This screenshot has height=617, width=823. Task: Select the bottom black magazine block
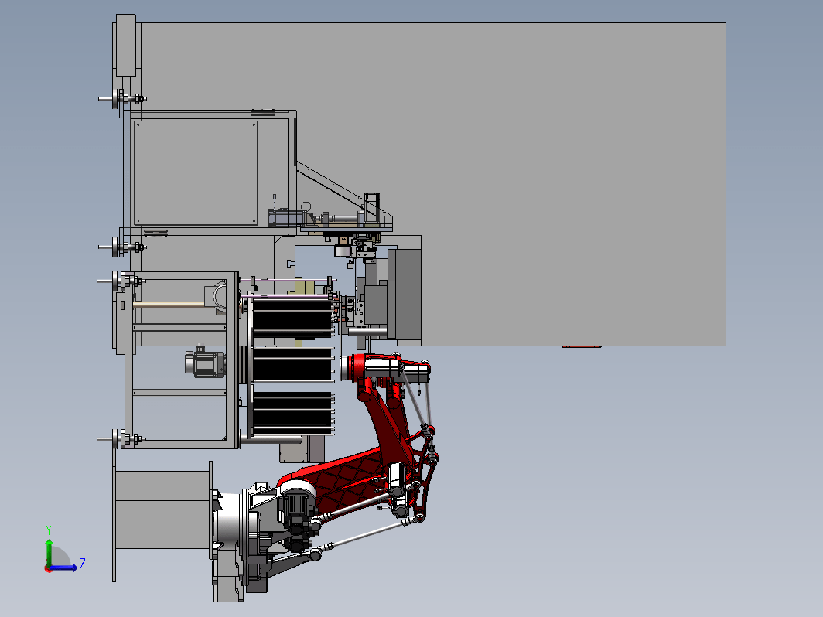coord(292,414)
